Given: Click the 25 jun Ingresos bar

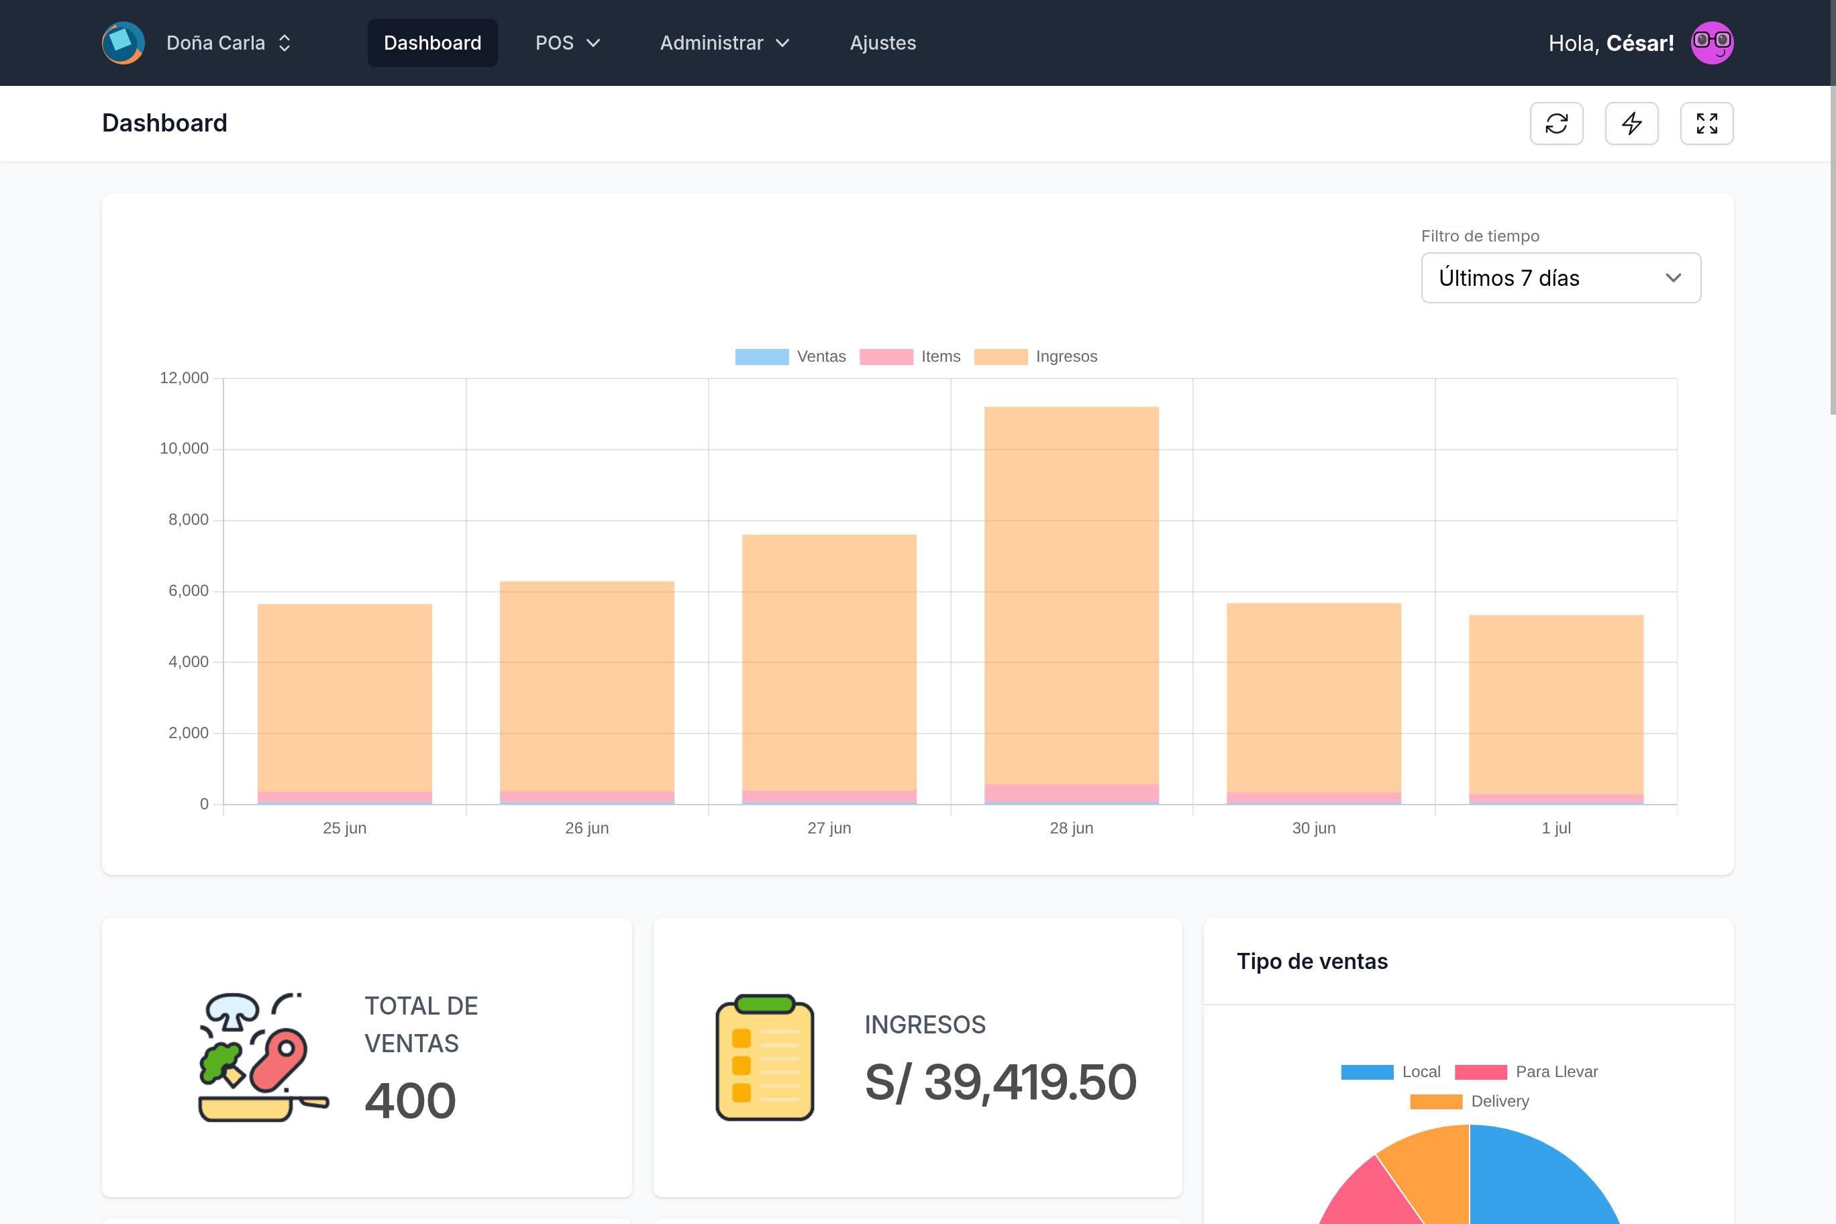Looking at the screenshot, I should [344, 698].
